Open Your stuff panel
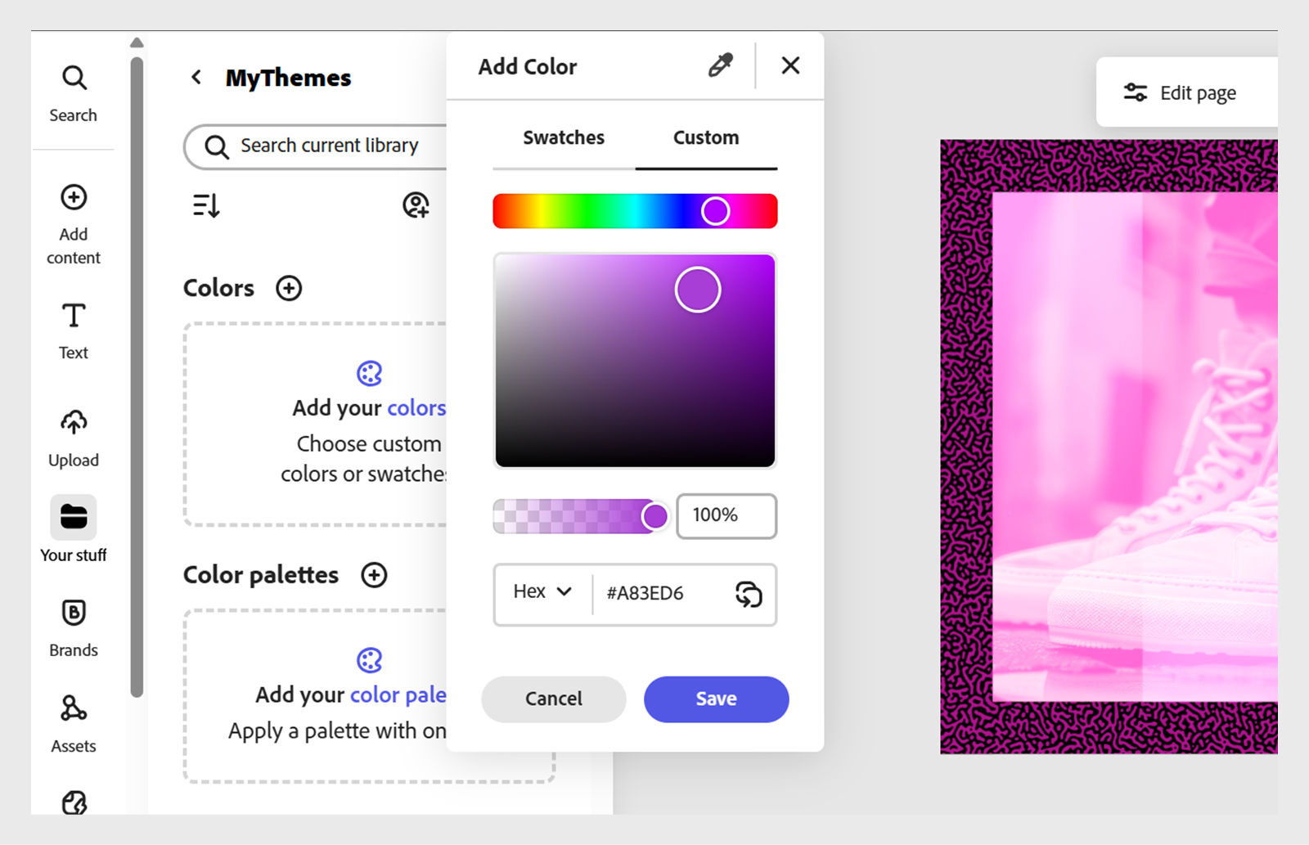 point(74,529)
